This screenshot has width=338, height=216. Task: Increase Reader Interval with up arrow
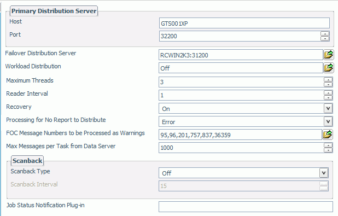pos(328,93)
